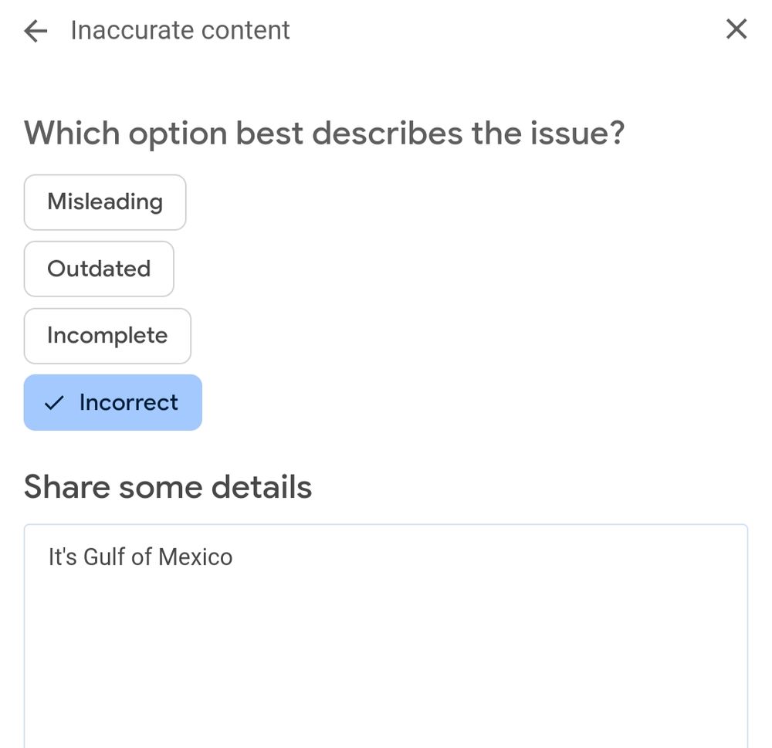Close the Inaccurate content panel with X

pos(736,29)
